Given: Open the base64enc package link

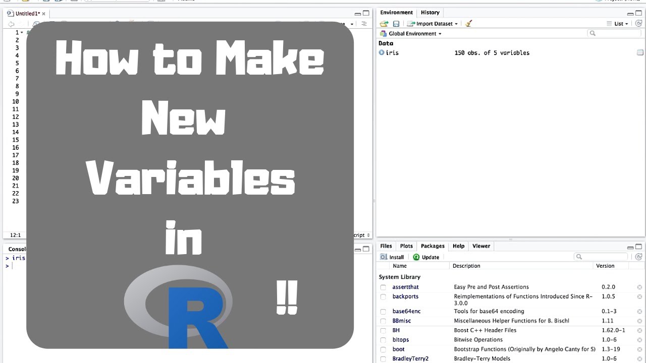Looking at the screenshot, I should 406,311.
